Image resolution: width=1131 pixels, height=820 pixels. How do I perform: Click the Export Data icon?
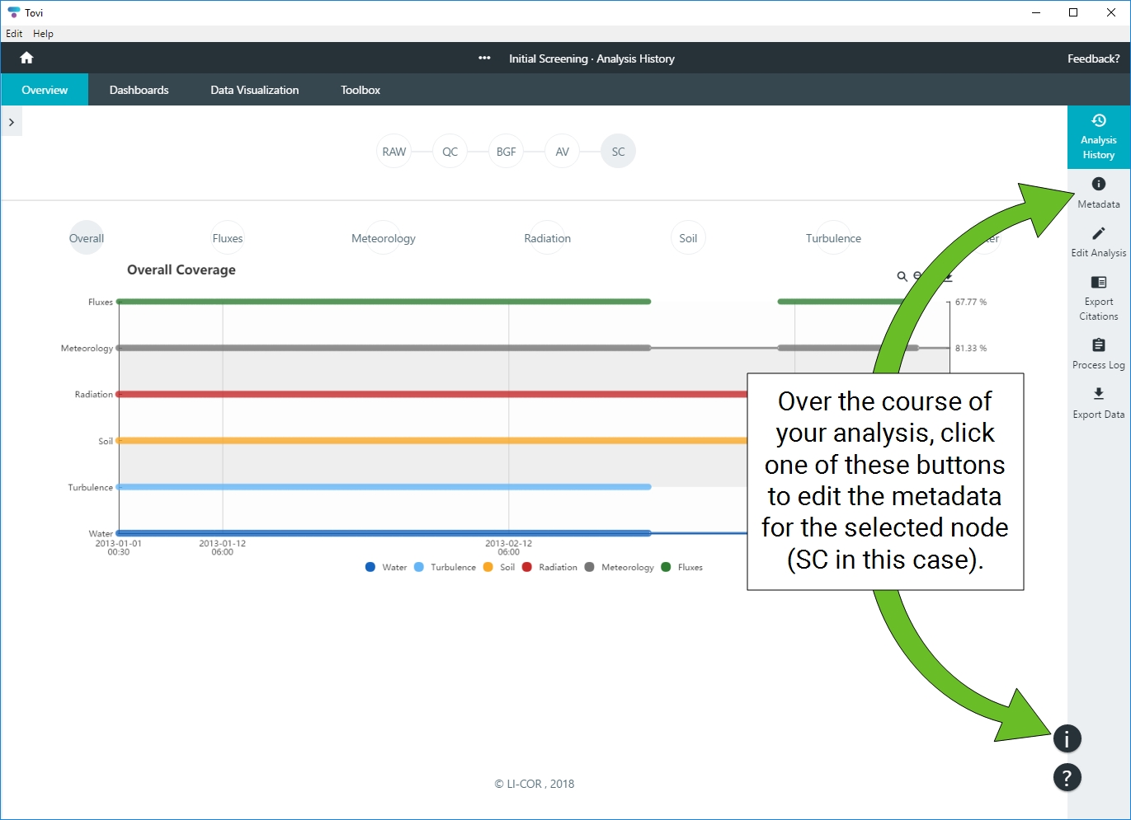click(x=1098, y=403)
